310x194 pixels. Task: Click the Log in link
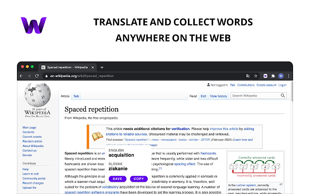[282, 85]
